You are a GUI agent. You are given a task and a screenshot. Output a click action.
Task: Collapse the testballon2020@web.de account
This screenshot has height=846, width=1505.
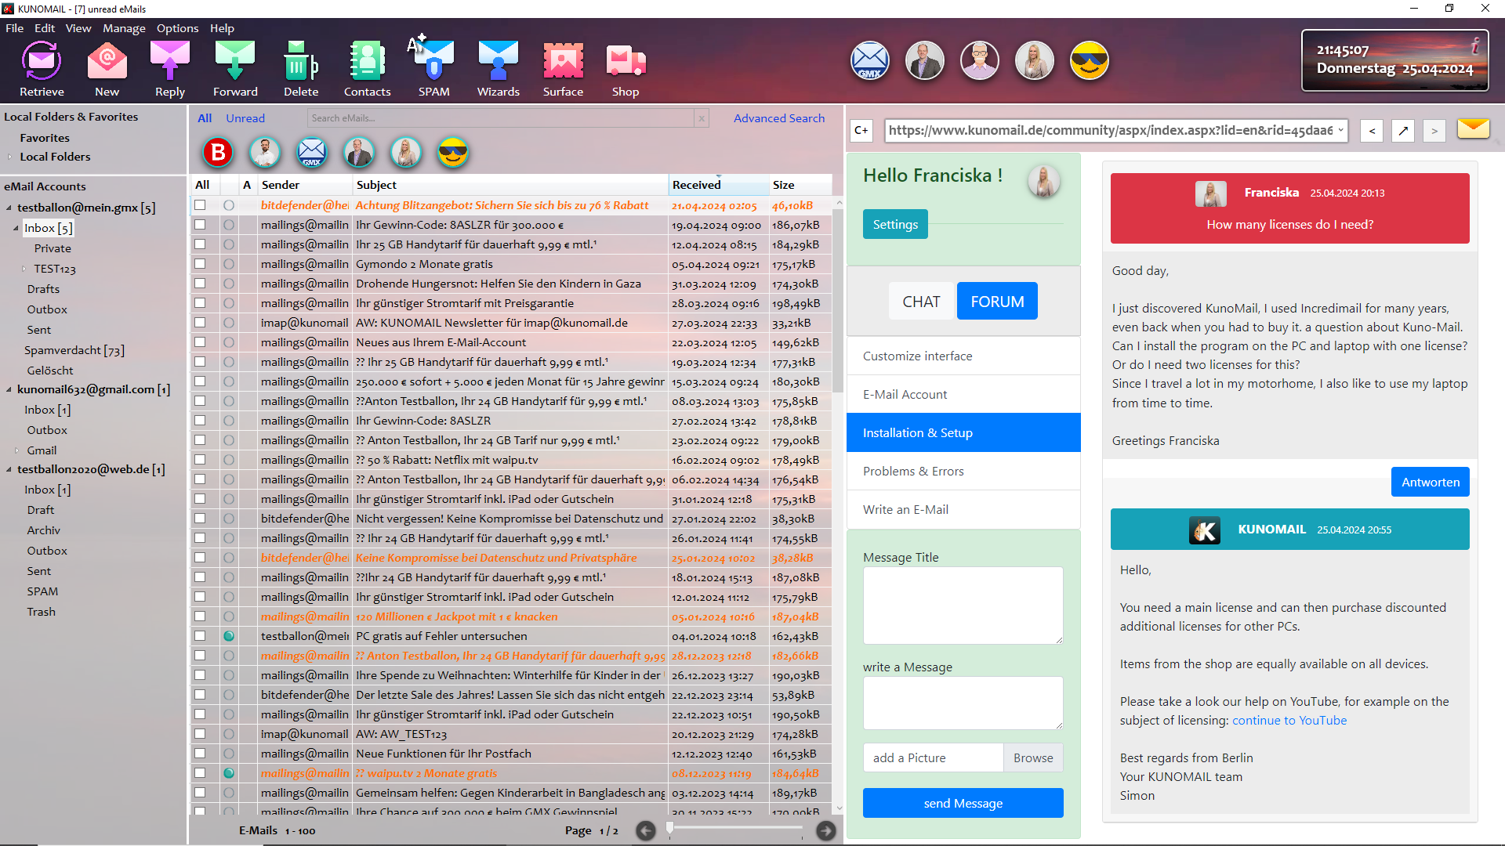point(9,470)
